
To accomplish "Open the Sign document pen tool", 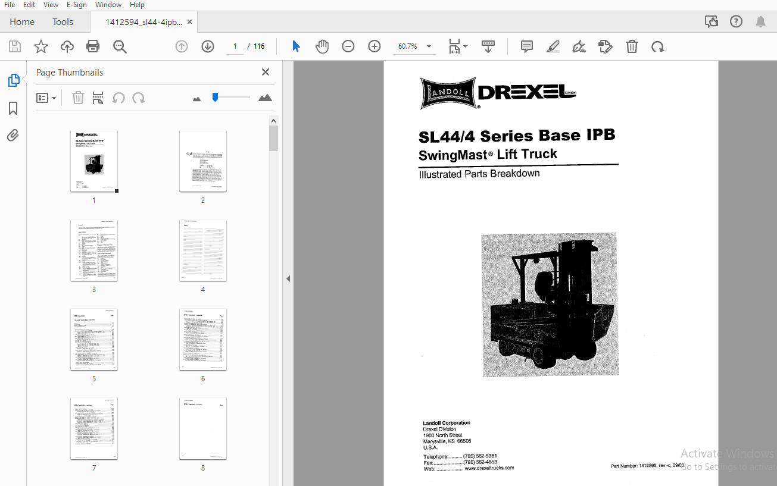I will click(579, 46).
